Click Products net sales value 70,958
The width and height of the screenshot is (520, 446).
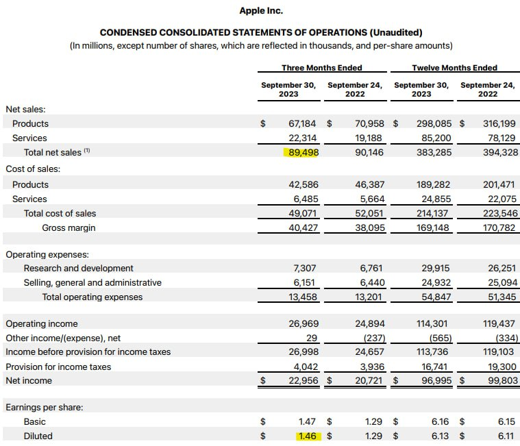click(x=369, y=124)
